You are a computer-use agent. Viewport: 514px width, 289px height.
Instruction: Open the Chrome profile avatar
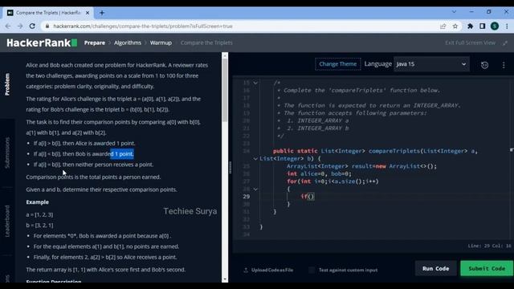(495, 26)
